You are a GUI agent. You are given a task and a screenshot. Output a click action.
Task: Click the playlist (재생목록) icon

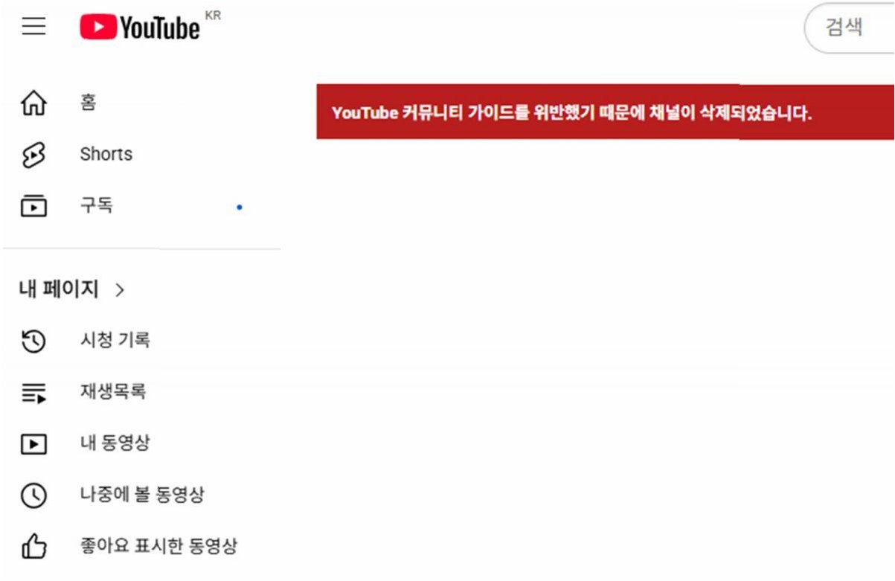pos(33,393)
